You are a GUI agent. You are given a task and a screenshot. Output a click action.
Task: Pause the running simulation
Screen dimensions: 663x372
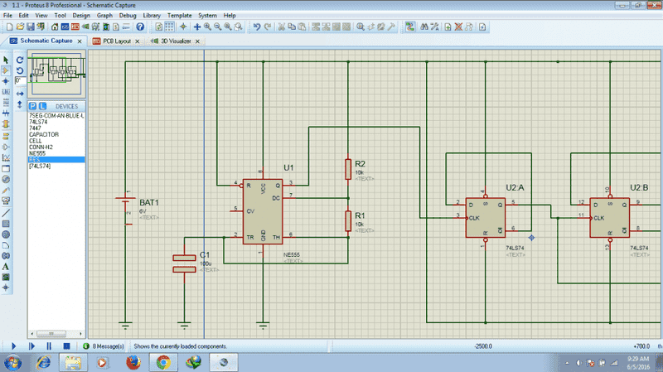[x=48, y=345]
